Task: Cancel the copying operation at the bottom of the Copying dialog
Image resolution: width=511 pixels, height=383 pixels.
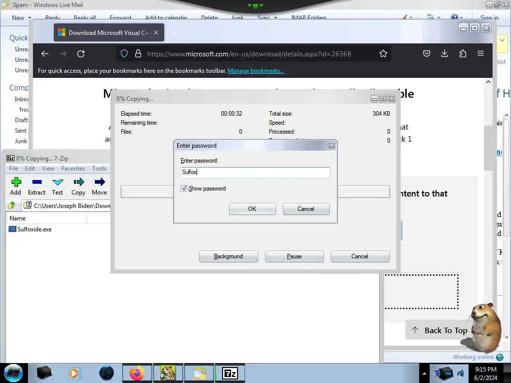Action: pos(360,256)
